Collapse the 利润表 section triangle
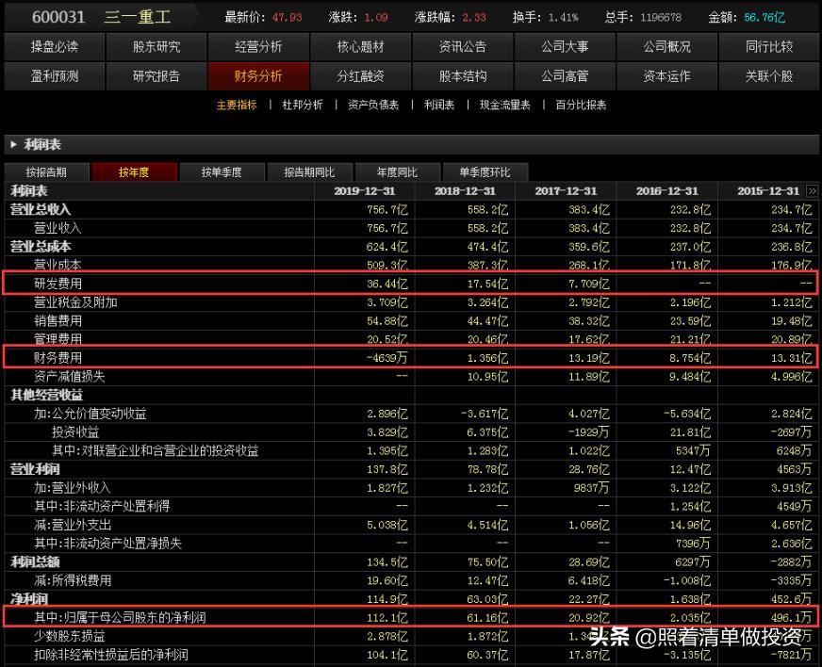822x667 pixels. (14, 144)
